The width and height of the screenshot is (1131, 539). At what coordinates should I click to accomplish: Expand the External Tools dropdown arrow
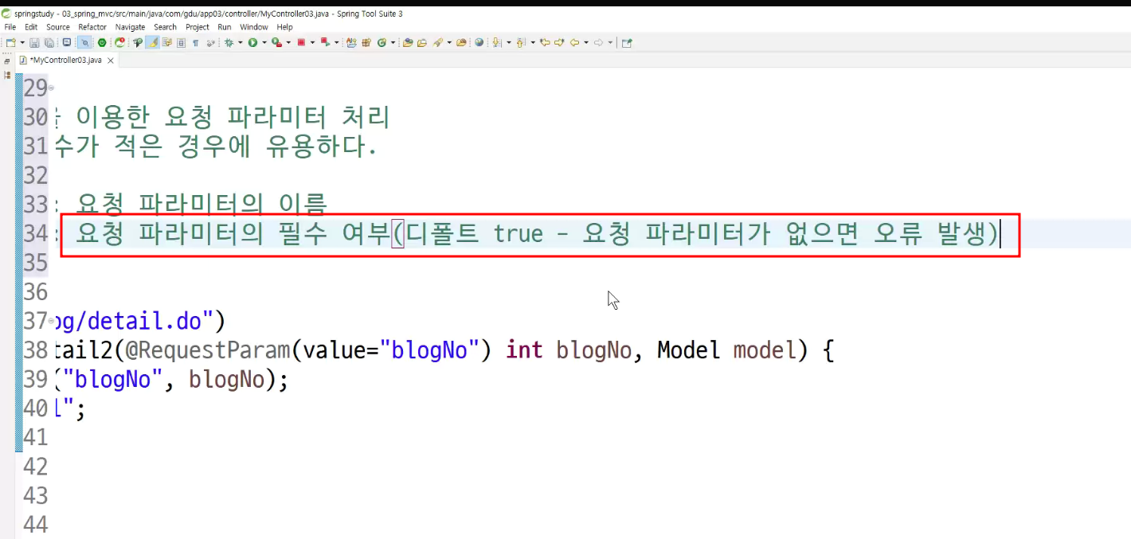[x=336, y=43]
